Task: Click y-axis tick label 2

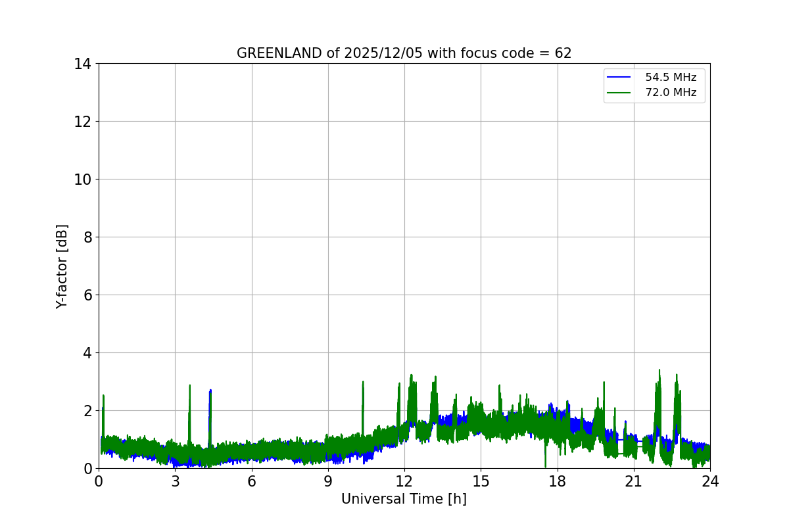Action: [88, 411]
